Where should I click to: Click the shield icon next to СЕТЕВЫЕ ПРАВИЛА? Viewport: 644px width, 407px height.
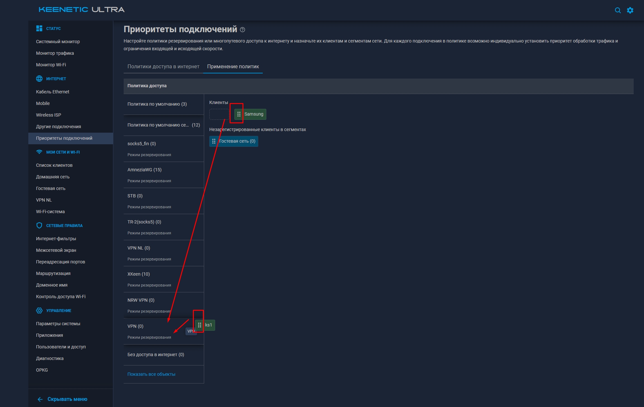[39, 225]
